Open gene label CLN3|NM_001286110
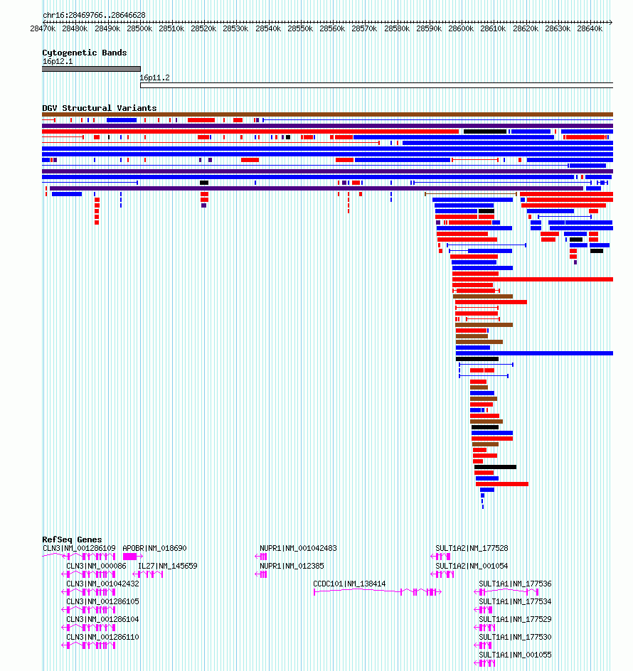Viewport: 633px width, 671px height. coord(103,637)
